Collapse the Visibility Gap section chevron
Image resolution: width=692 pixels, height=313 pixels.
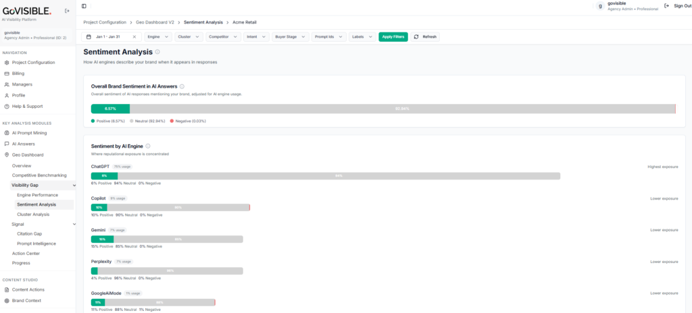(74, 185)
